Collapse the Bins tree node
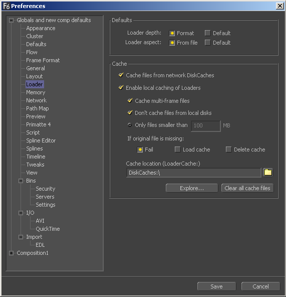 tap(21, 181)
